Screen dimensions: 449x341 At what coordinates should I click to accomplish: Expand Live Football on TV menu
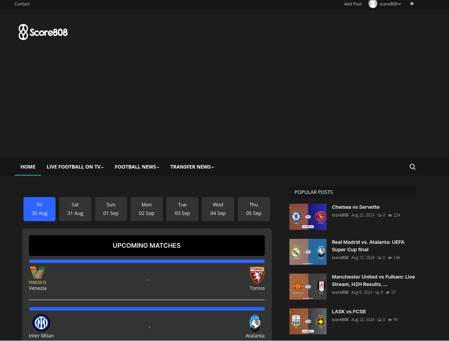(x=75, y=167)
